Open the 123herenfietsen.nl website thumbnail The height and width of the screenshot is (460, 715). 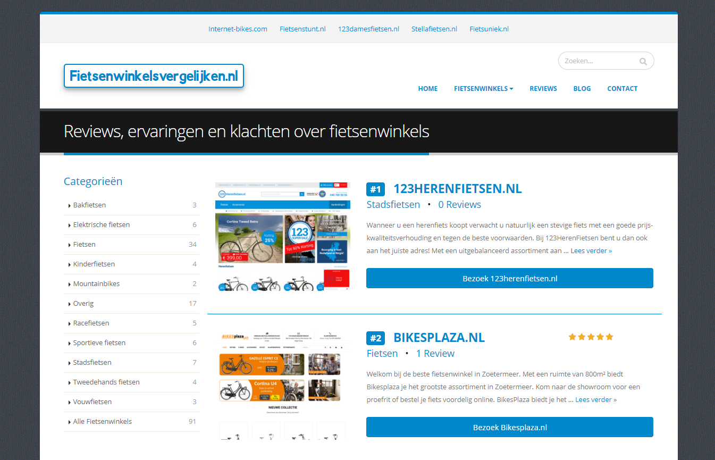coord(283,237)
